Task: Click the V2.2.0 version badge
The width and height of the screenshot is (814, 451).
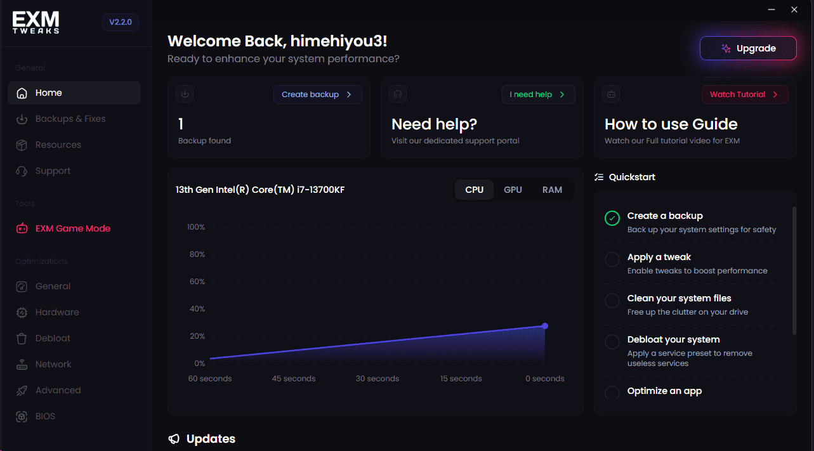Action: 121,22
